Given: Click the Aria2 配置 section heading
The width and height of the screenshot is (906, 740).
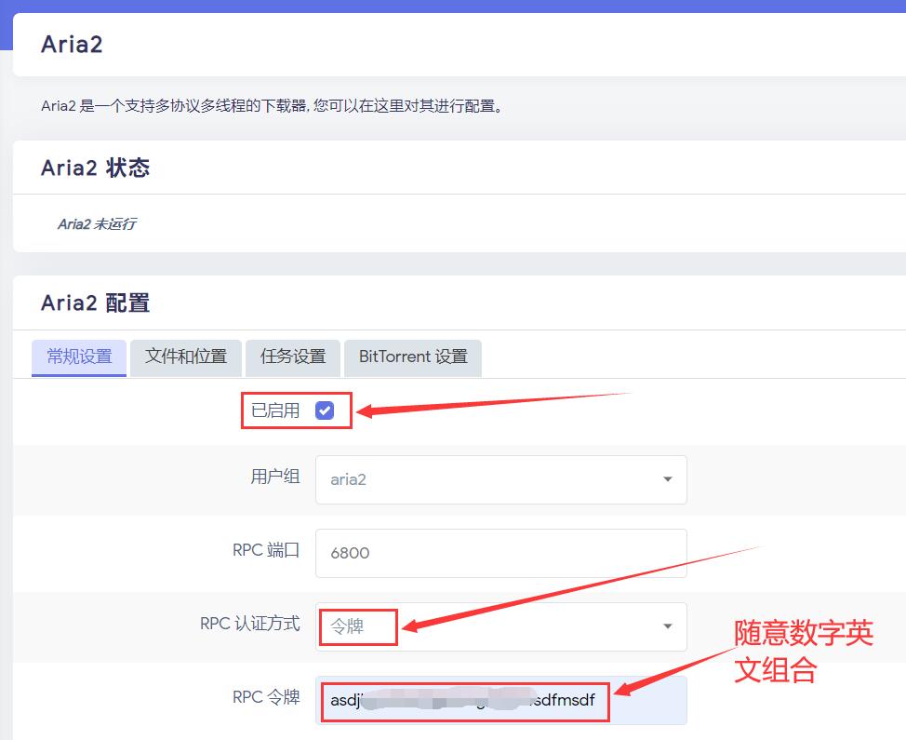Looking at the screenshot, I should click(x=95, y=303).
